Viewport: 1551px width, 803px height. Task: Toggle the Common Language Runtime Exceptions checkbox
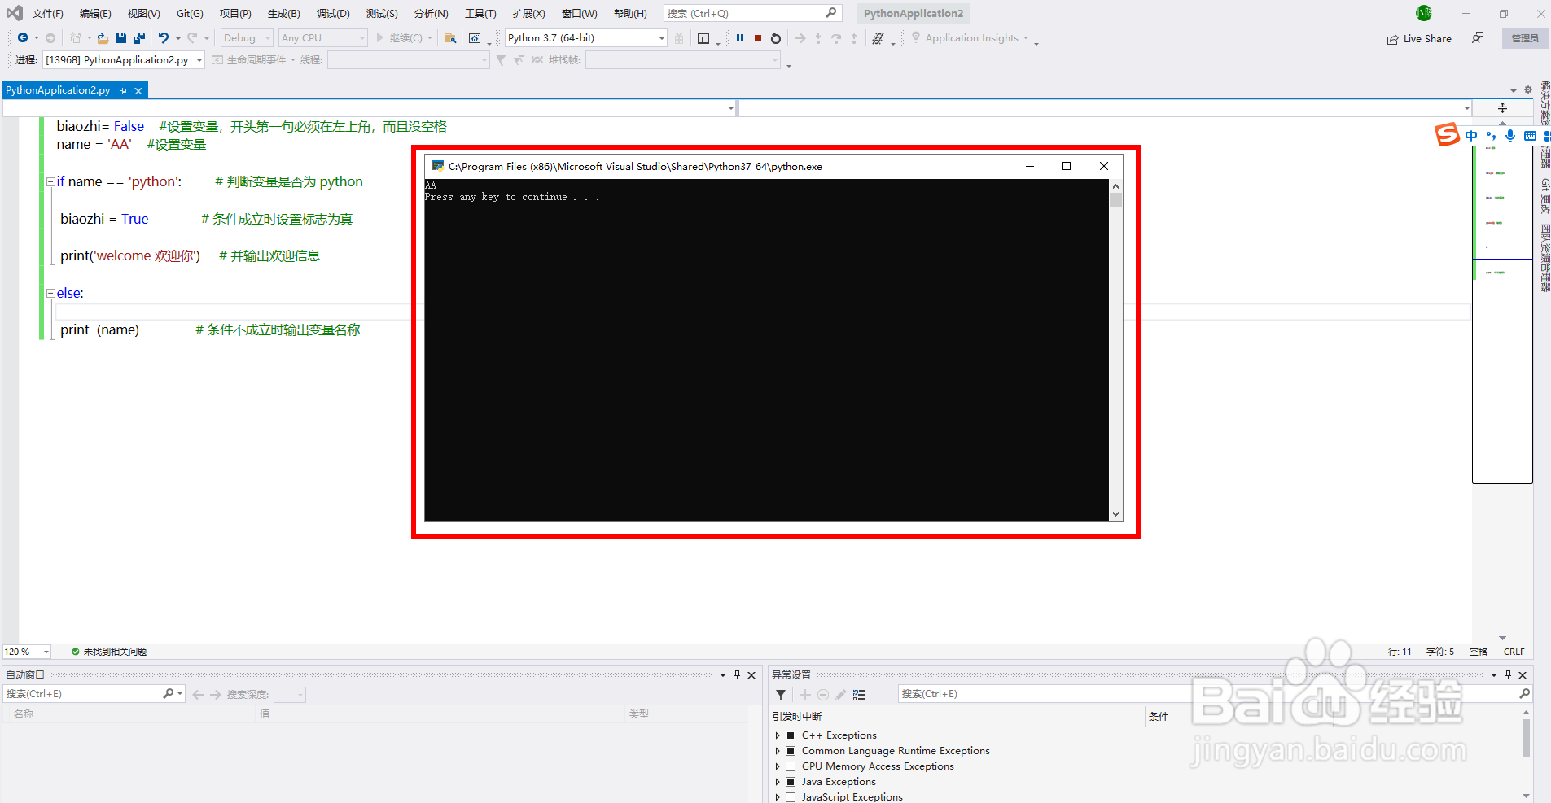791,751
